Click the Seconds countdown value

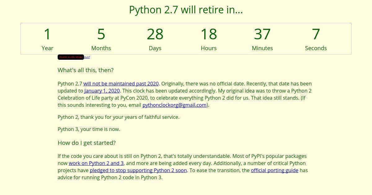316,34
